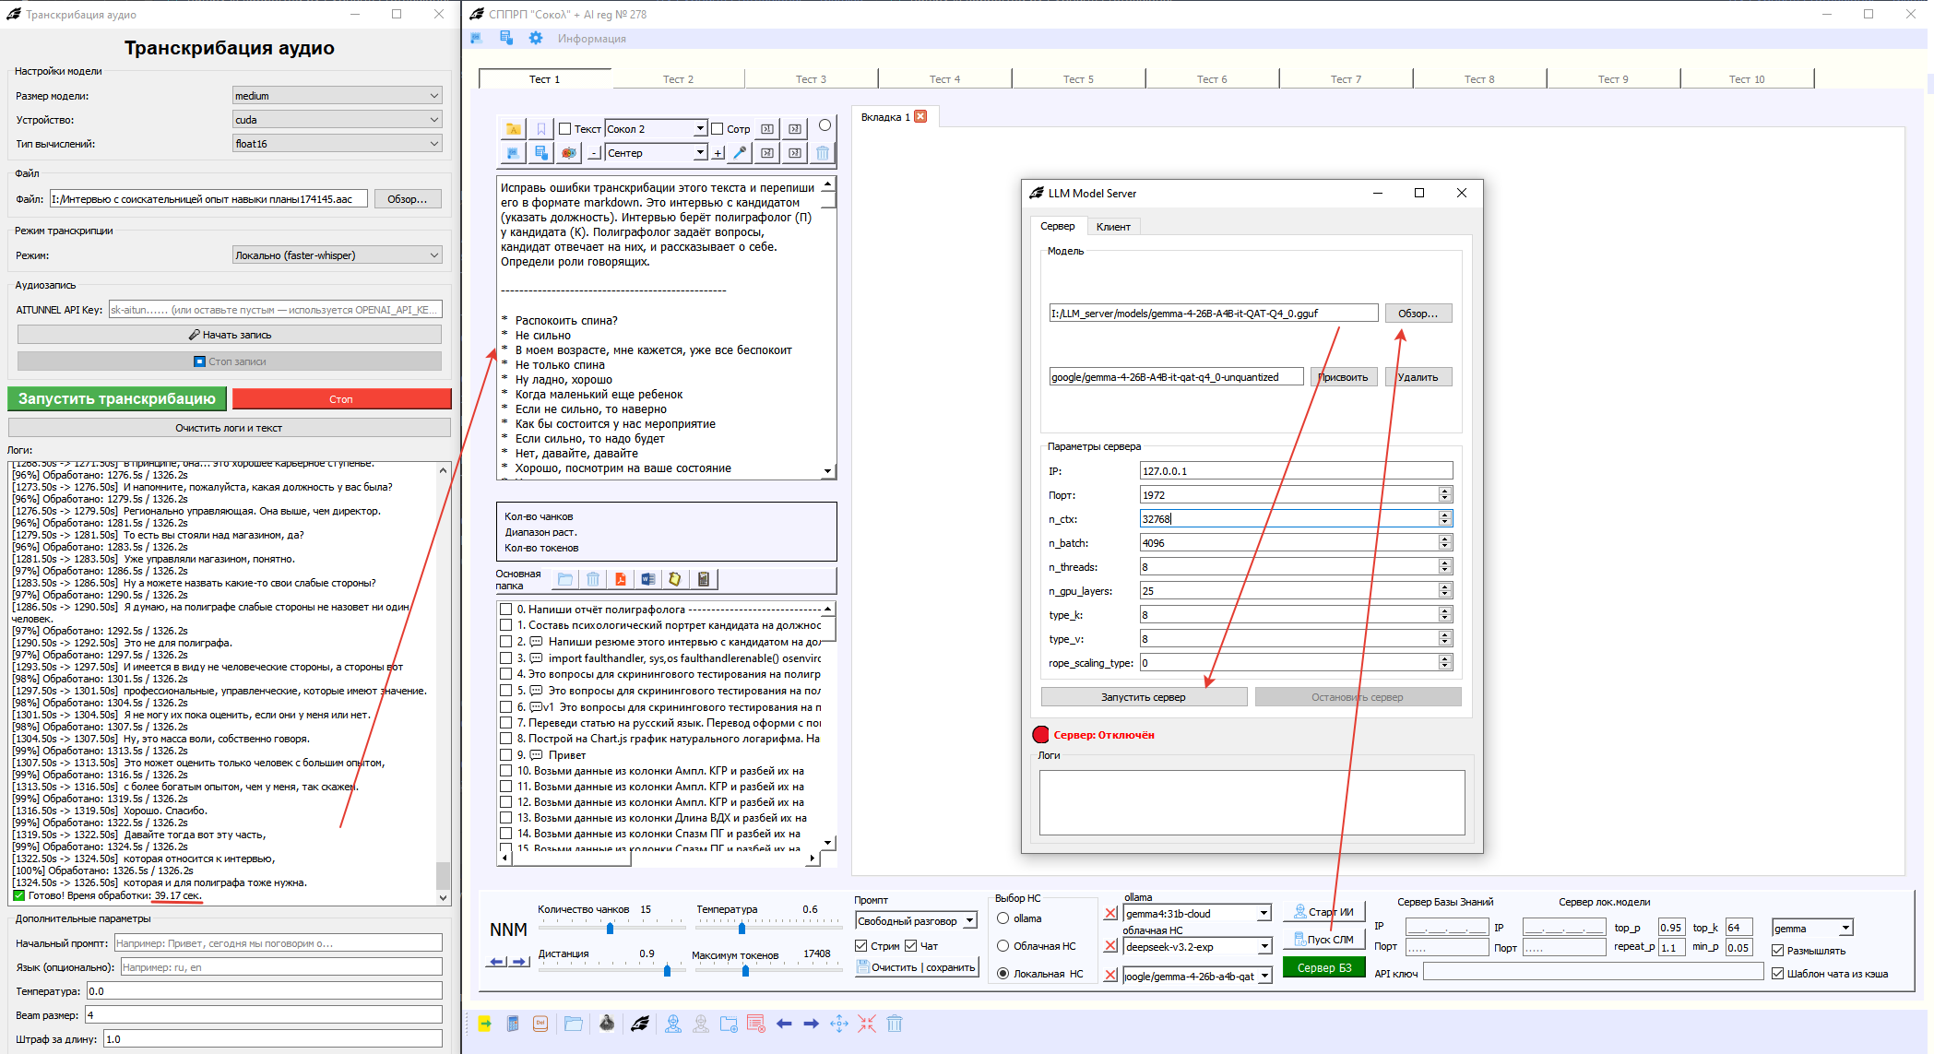The height and width of the screenshot is (1054, 1934).
Task: Click the microphone icon in the prompt toolbar
Action: tap(740, 153)
